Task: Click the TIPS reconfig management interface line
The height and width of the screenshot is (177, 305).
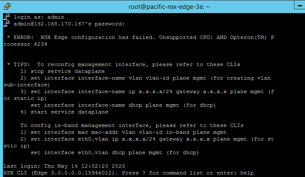Action: [124, 64]
